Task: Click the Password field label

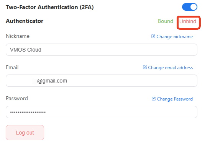Action: pyautogui.click(x=17, y=99)
